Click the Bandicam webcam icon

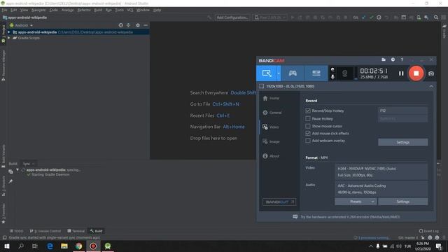345,73
